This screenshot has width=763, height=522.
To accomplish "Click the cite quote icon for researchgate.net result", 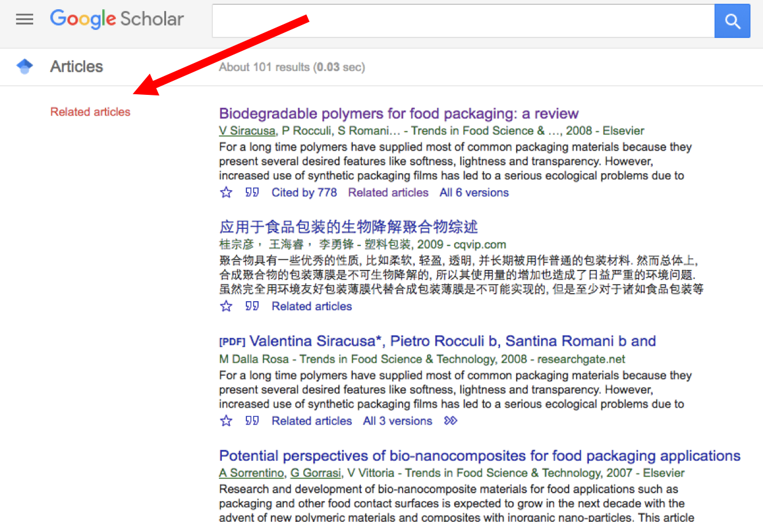I will coord(252,421).
